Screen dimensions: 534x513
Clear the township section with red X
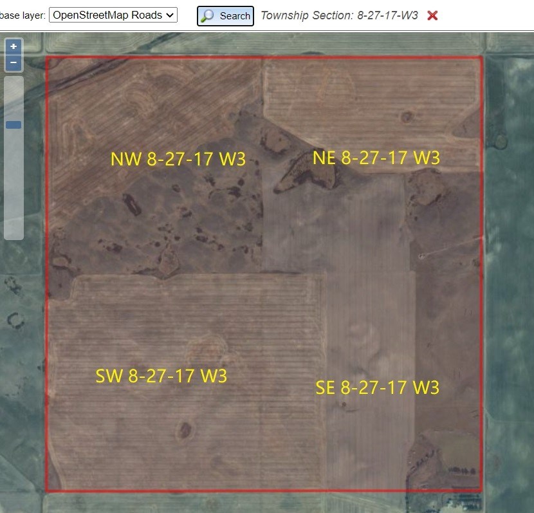pos(432,15)
